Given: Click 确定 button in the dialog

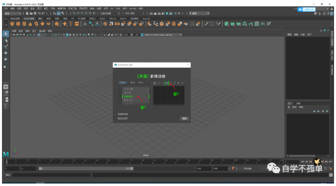Looking at the screenshot, I should point(184,118).
